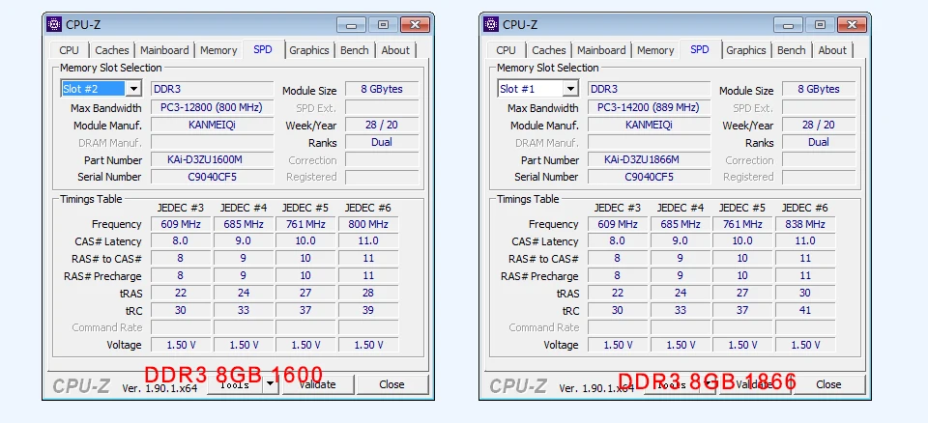928x423 pixels.
Task: Click Dual ranks value in right window
Action: pyautogui.click(x=819, y=142)
